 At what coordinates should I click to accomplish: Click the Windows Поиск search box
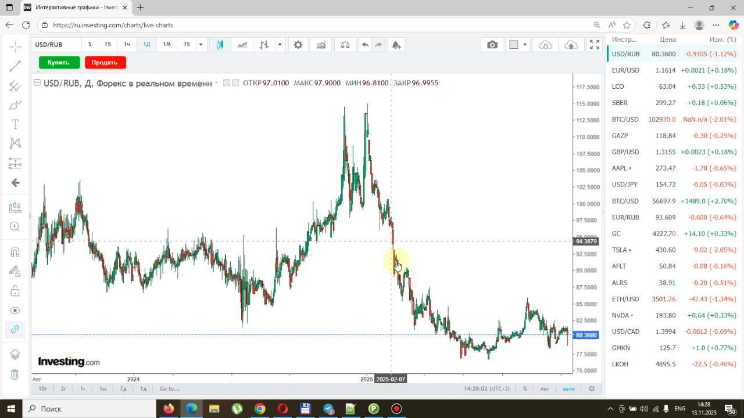coord(90,409)
